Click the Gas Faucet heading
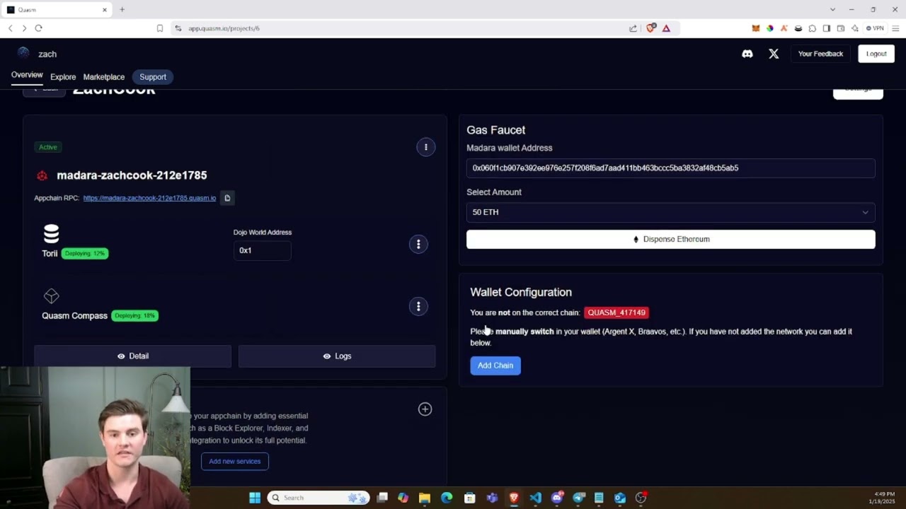 [x=495, y=130]
